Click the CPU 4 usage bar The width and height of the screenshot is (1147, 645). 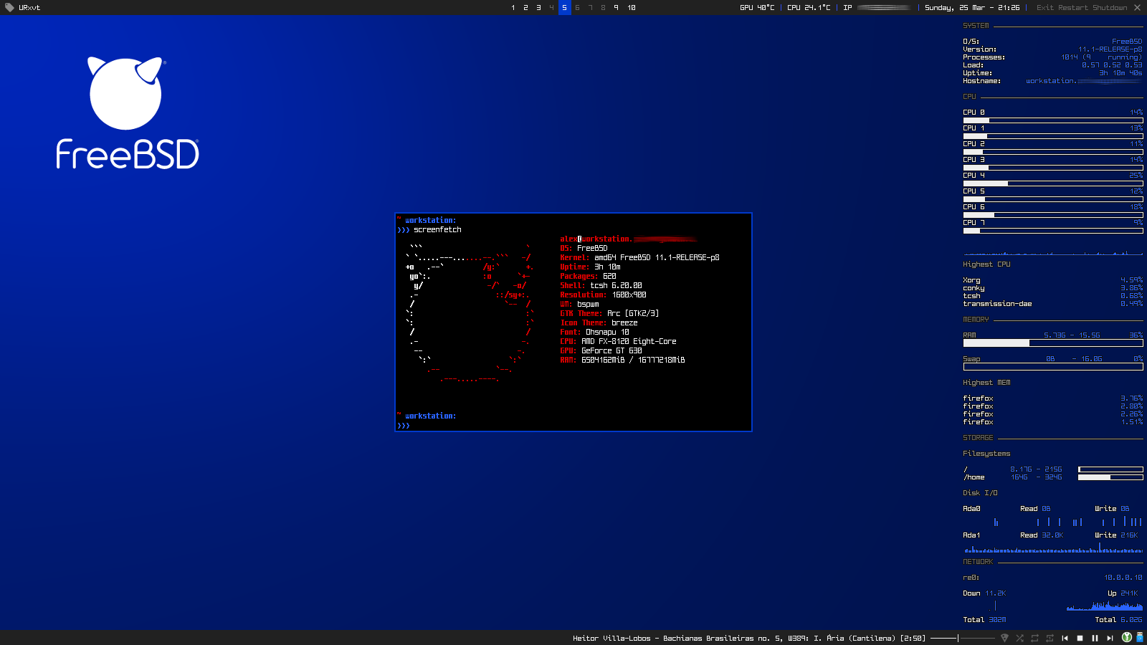point(1053,183)
